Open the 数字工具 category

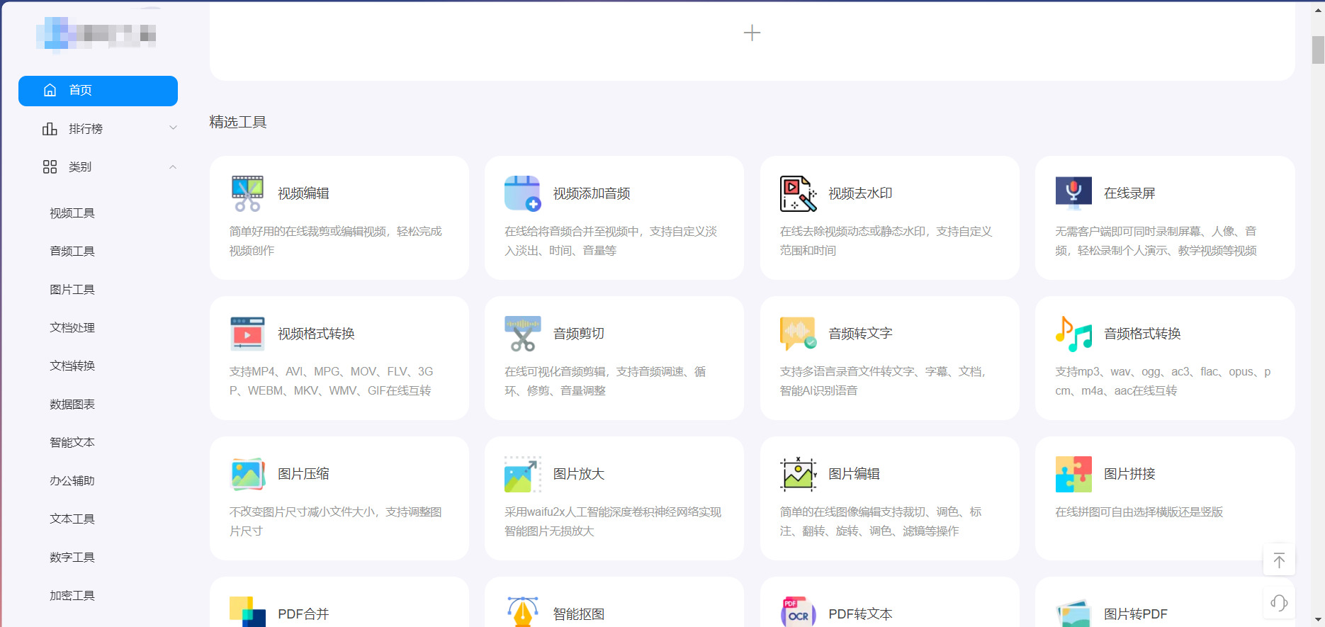click(x=72, y=558)
